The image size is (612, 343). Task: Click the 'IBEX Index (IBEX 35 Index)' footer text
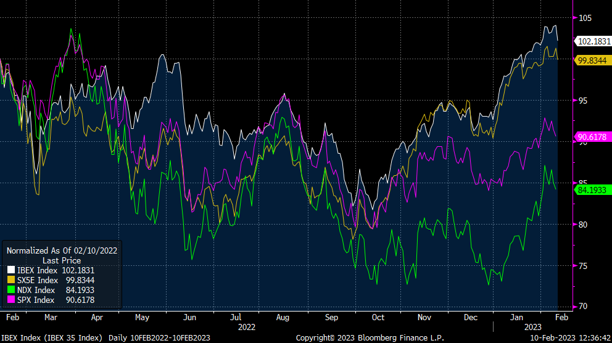click(52, 337)
